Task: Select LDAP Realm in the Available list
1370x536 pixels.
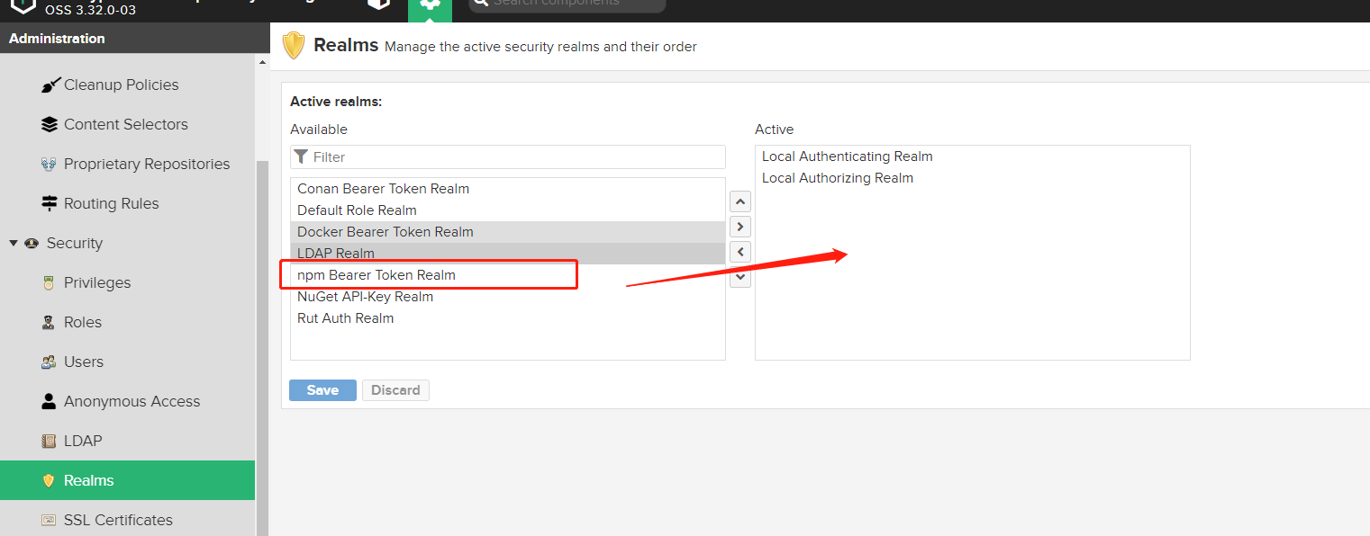Action: pyautogui.click(x=508, y=254)
